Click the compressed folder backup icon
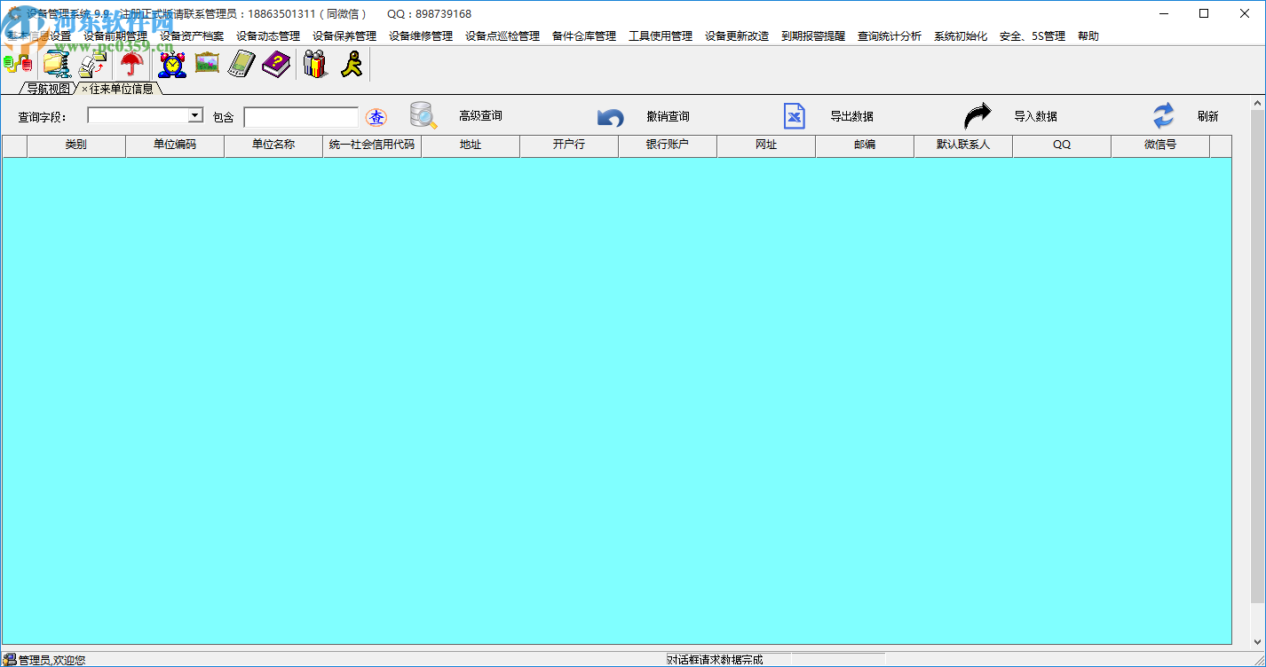 click(57, 65)
